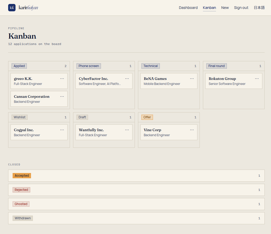Click the kk logo icon
The height and width of the screenshot is (234, 271).
pyautogui.click(x=12, y=8)
